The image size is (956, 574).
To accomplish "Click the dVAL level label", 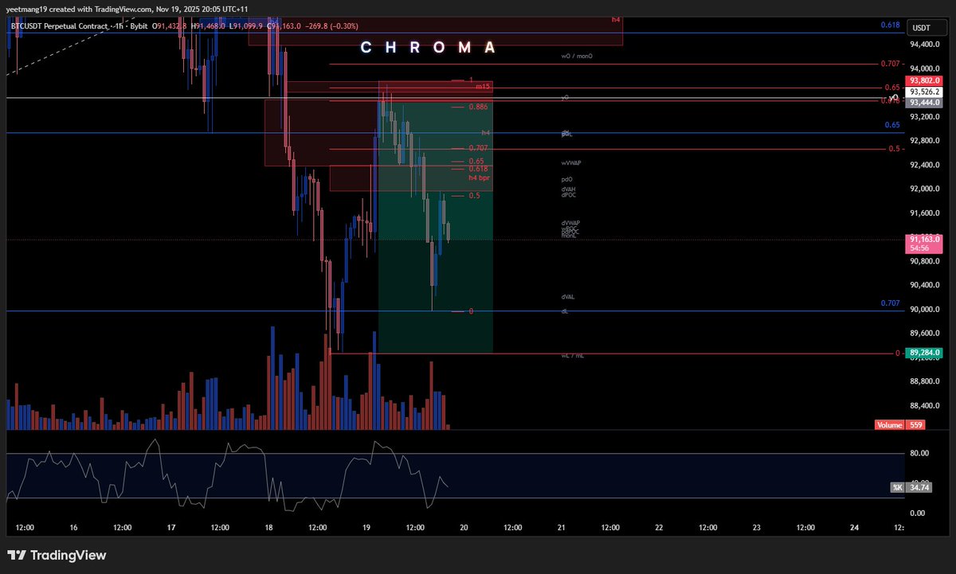I will [568, 296].
